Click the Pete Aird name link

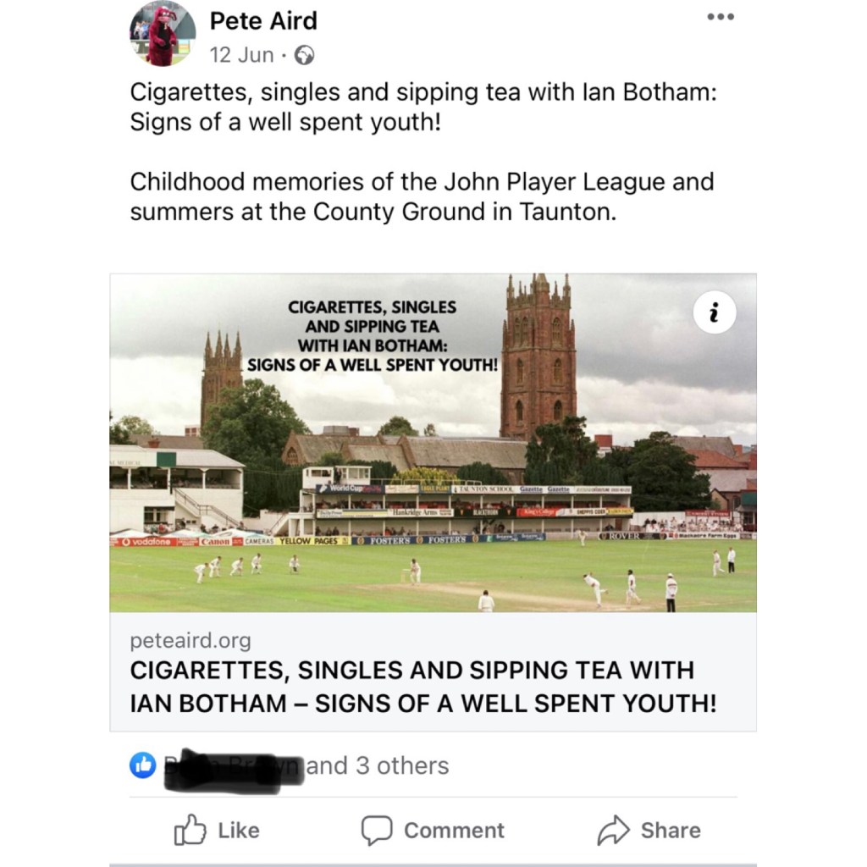(263, 21)
